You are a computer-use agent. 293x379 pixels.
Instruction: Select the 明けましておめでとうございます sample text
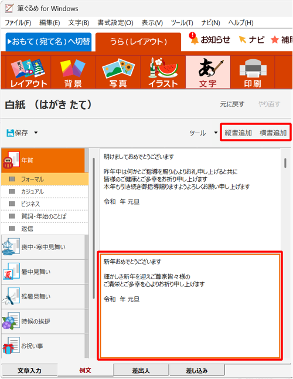190,199
